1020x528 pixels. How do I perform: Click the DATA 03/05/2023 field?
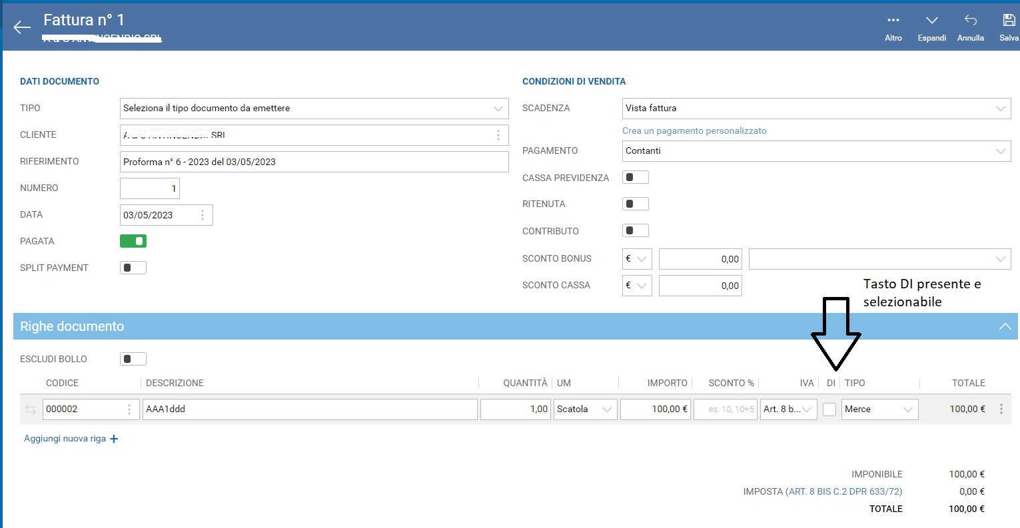pyautogui.click(x=167, y=215)
